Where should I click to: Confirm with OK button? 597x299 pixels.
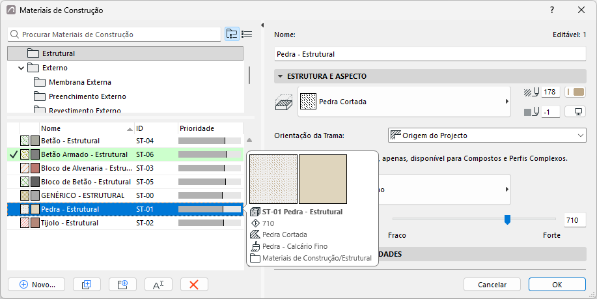point(557,285)
